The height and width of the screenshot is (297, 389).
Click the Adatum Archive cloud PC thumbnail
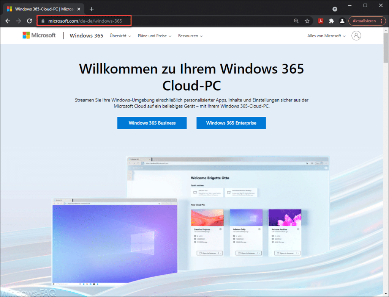pos(285,217)
